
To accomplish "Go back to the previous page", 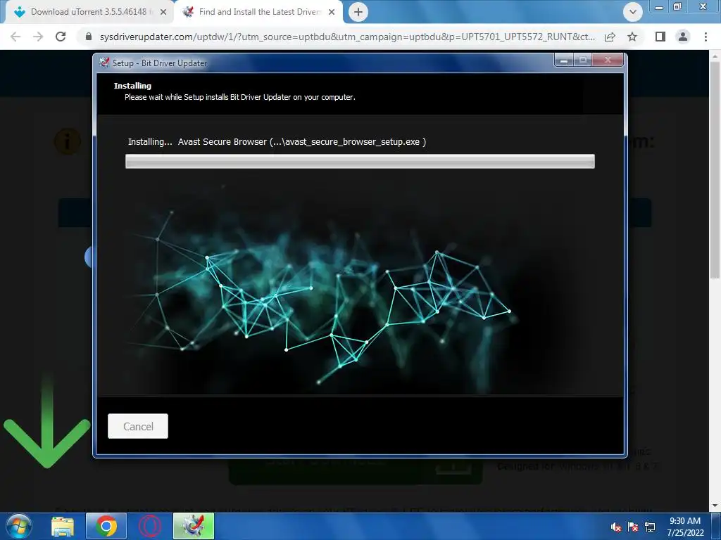I will 15,37.
